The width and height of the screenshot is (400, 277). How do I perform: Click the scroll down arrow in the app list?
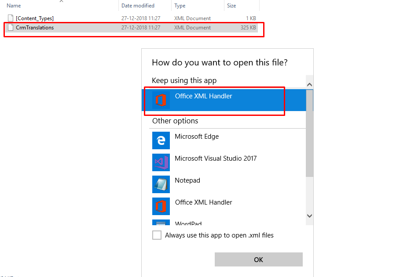(309, 216)
